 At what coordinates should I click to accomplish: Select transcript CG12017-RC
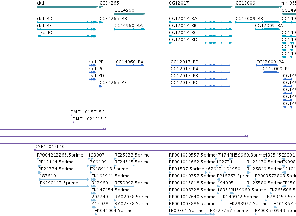[201, 36]
